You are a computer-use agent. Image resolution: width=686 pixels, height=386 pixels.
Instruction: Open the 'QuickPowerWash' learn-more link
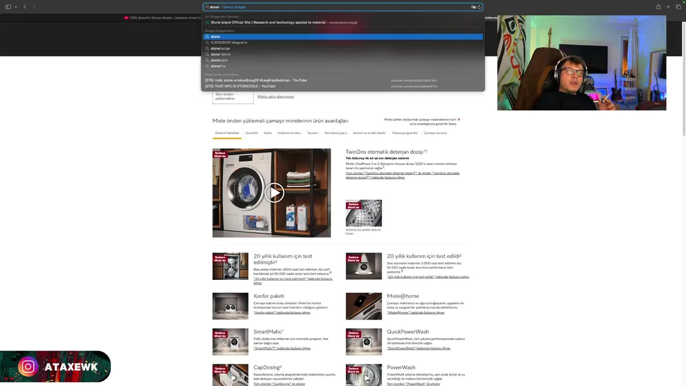coord(419,348)
